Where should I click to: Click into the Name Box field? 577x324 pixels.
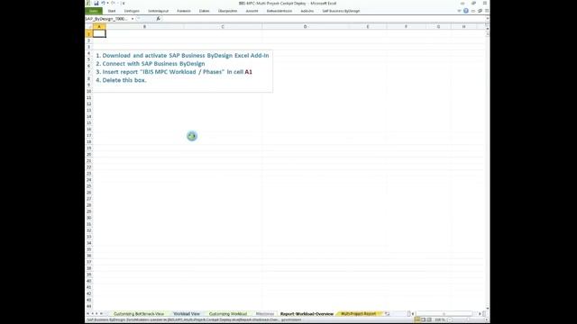tap(108, 19)
